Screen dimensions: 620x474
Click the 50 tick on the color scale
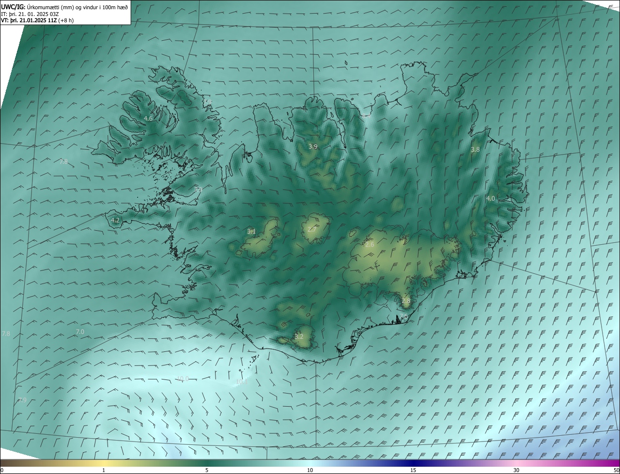616,470
